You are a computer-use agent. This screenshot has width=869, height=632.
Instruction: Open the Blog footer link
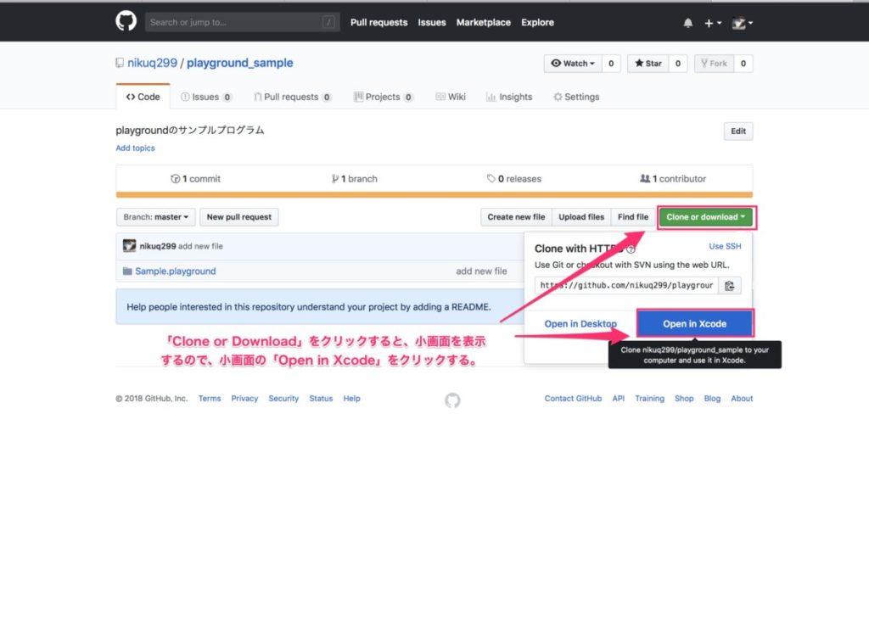[x=712, y=398]
